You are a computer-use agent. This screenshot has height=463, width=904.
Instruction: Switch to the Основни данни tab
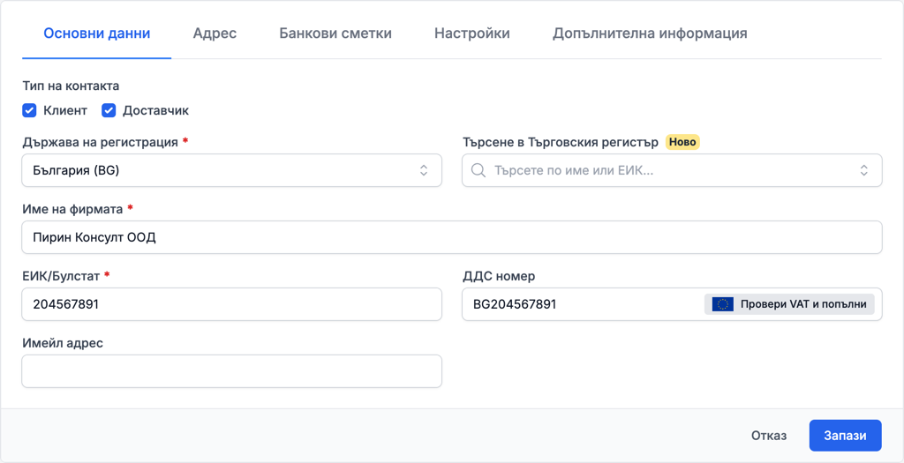(x=97, y=34)
